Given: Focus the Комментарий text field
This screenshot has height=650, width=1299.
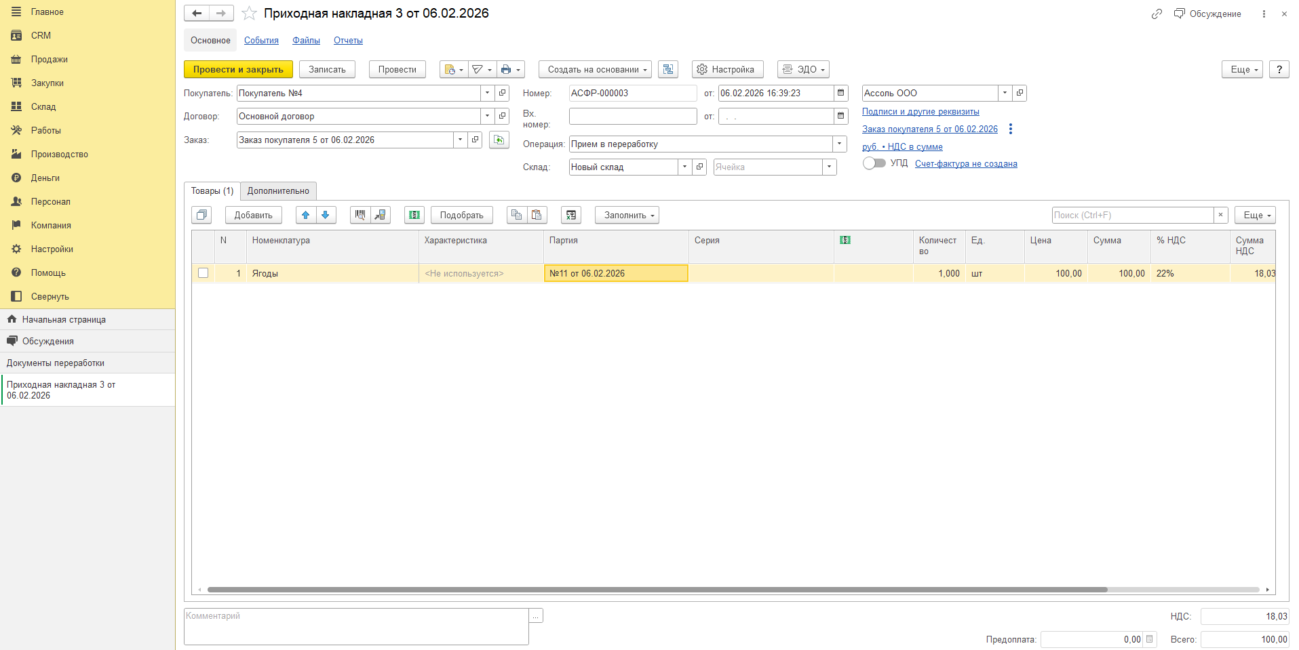Looking at the screenshot, I should click(x=356, y=626).
